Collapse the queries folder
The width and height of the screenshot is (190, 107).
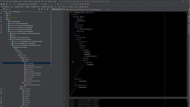pyautogui.click(x=21, y=61)
